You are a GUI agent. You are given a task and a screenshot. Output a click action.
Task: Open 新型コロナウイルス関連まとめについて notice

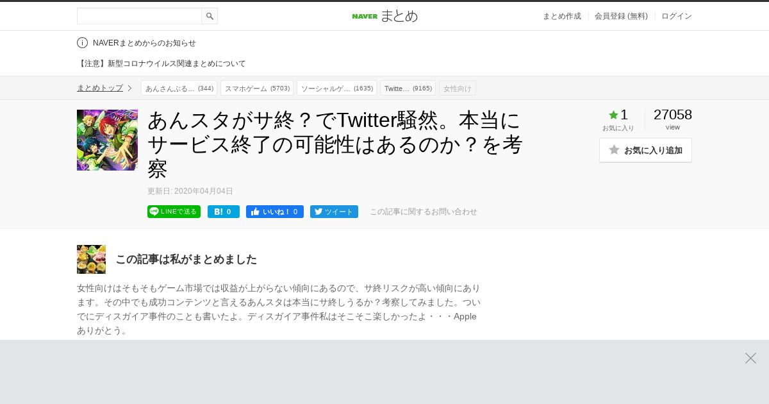tap(161, 63)
